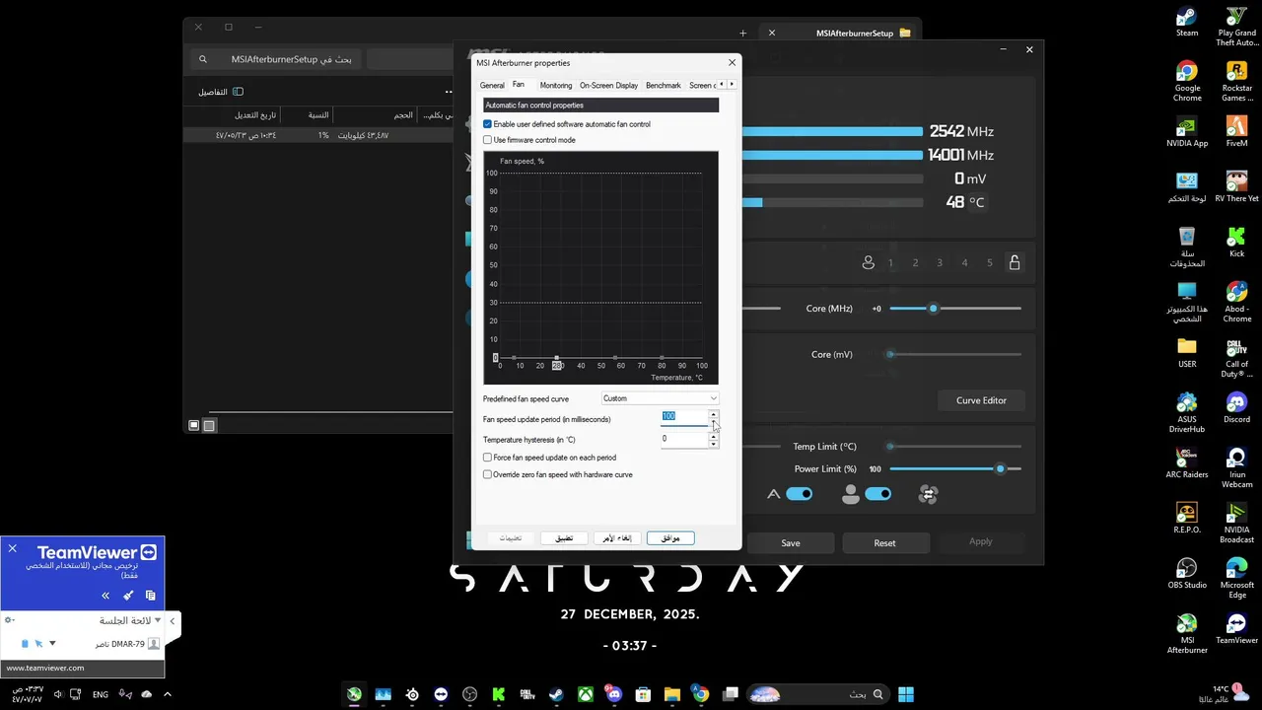Click the Power Limit (%) slider handle
The image size is (1262, 710).
pyautogui.click(x=1000, y=469)
